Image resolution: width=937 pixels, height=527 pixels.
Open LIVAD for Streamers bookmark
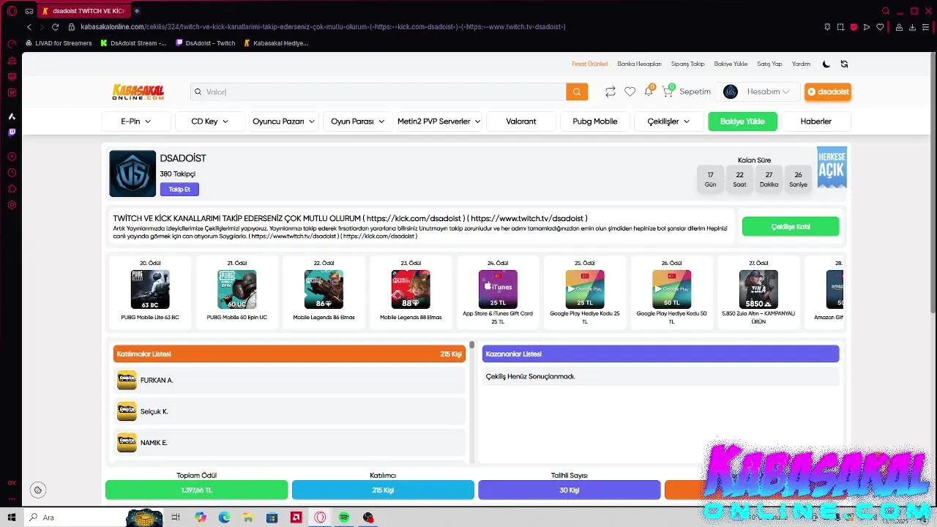click(x=59, y=43)
